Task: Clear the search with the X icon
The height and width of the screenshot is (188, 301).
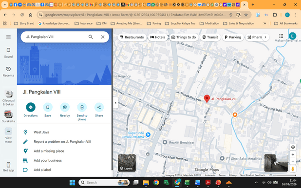Action: tap(103, 37)
